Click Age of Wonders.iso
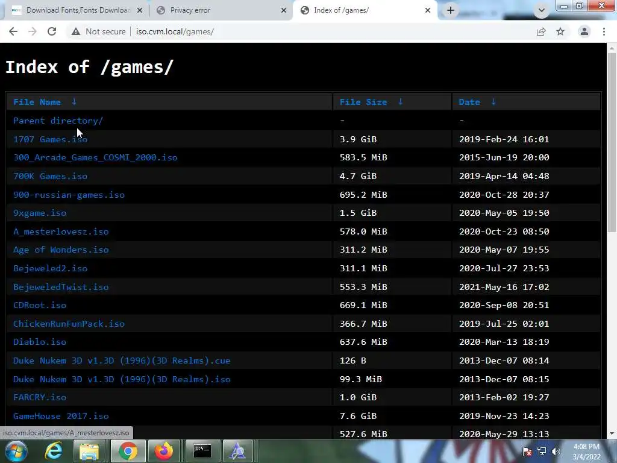Viewport: 617px width, 463px height. [61, 250]
